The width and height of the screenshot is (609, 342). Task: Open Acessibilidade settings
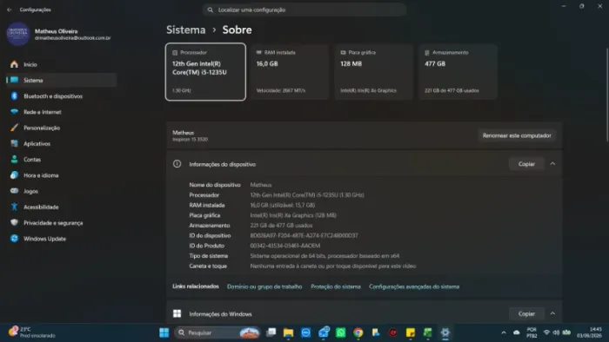[62, 207]
